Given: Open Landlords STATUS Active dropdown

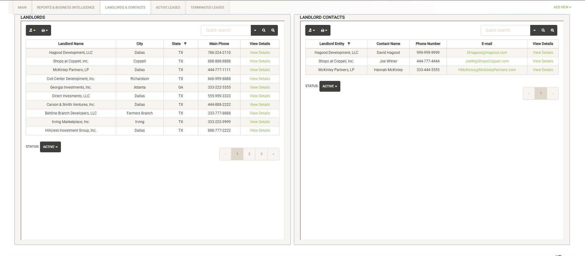Looking at the screenshot, I should [50, 147].
